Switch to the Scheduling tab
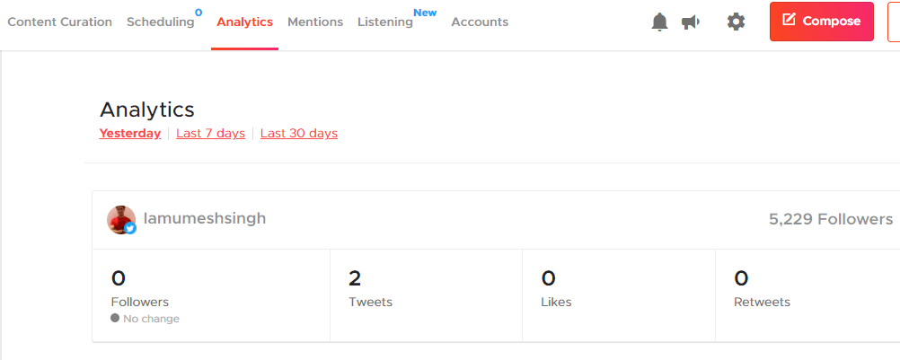Screen dimensions: 900x360 (x=161, y=22)
